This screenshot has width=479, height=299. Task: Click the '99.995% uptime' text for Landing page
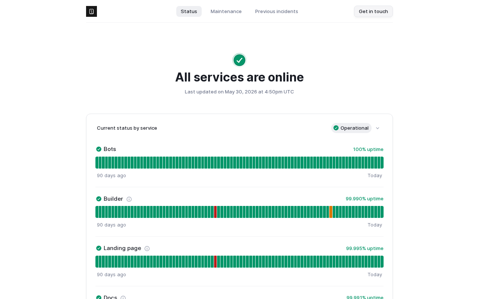pos(365,248)
